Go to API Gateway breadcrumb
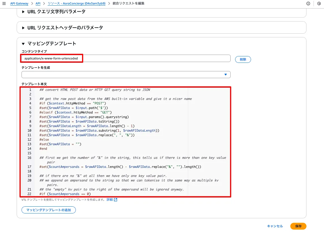This screenshot has height=233, width=324. point(19,3)
